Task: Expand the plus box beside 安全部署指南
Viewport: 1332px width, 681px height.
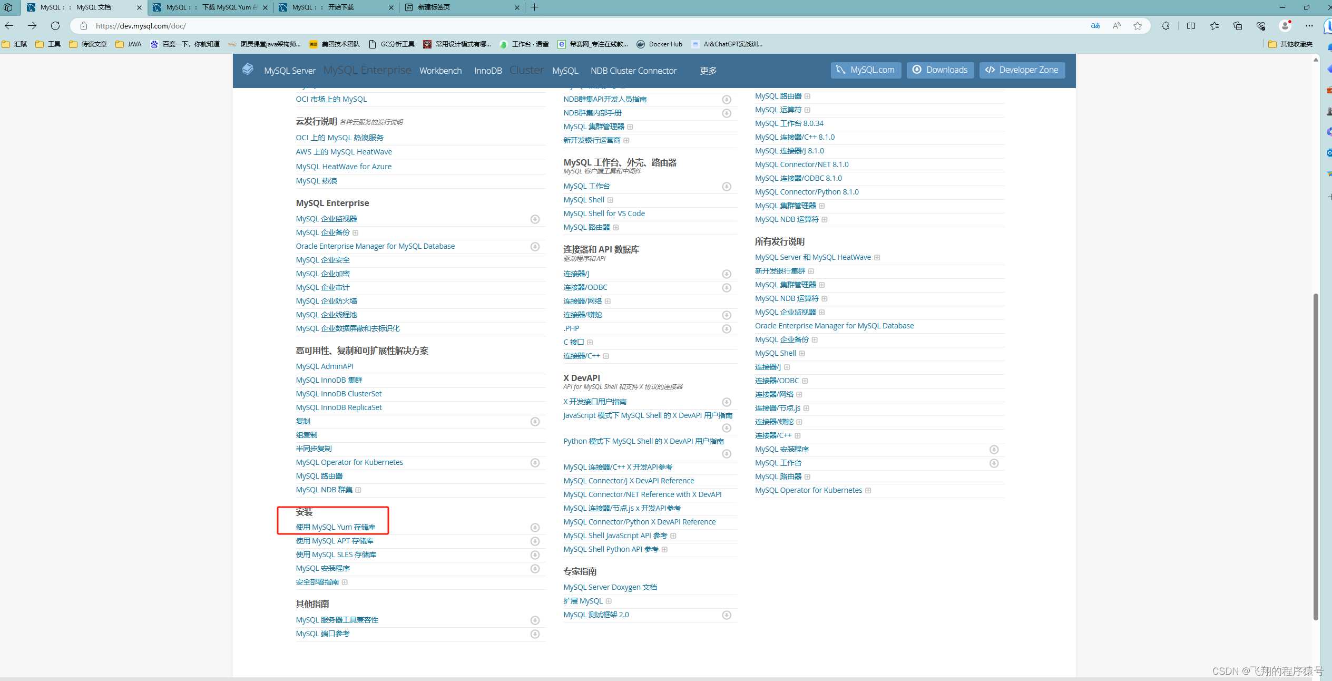Action: [x=345, y=582]
